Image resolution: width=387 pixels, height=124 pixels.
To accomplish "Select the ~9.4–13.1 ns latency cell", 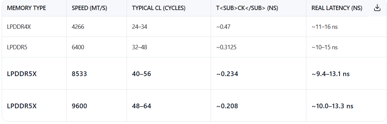I will pos(331,74).
